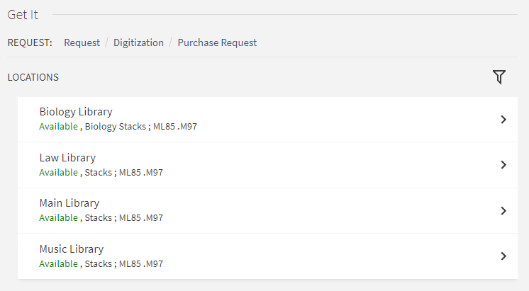Click the LOCATIONS section heading
The image size is (529, 291).
point(33,77)
